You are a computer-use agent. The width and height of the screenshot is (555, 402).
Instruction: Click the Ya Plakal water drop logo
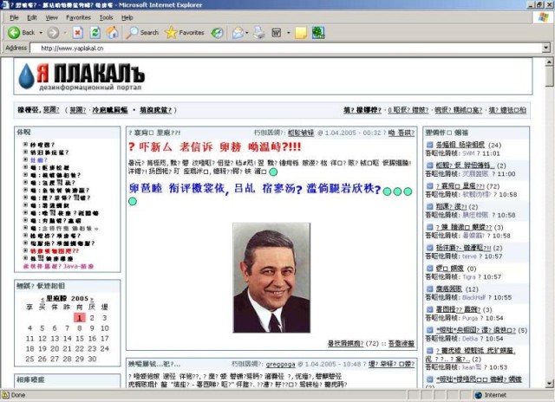[27, 75]
